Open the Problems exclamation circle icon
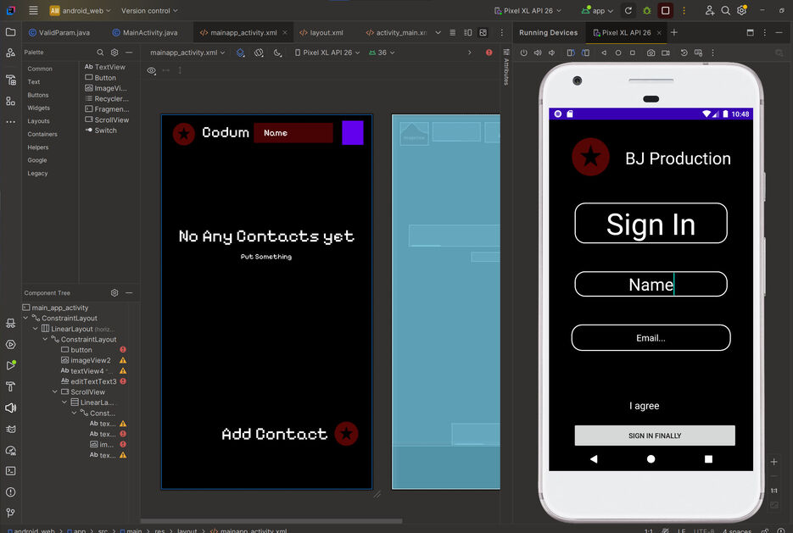Screen dimensions: 793x533 (x=11, y=492)
